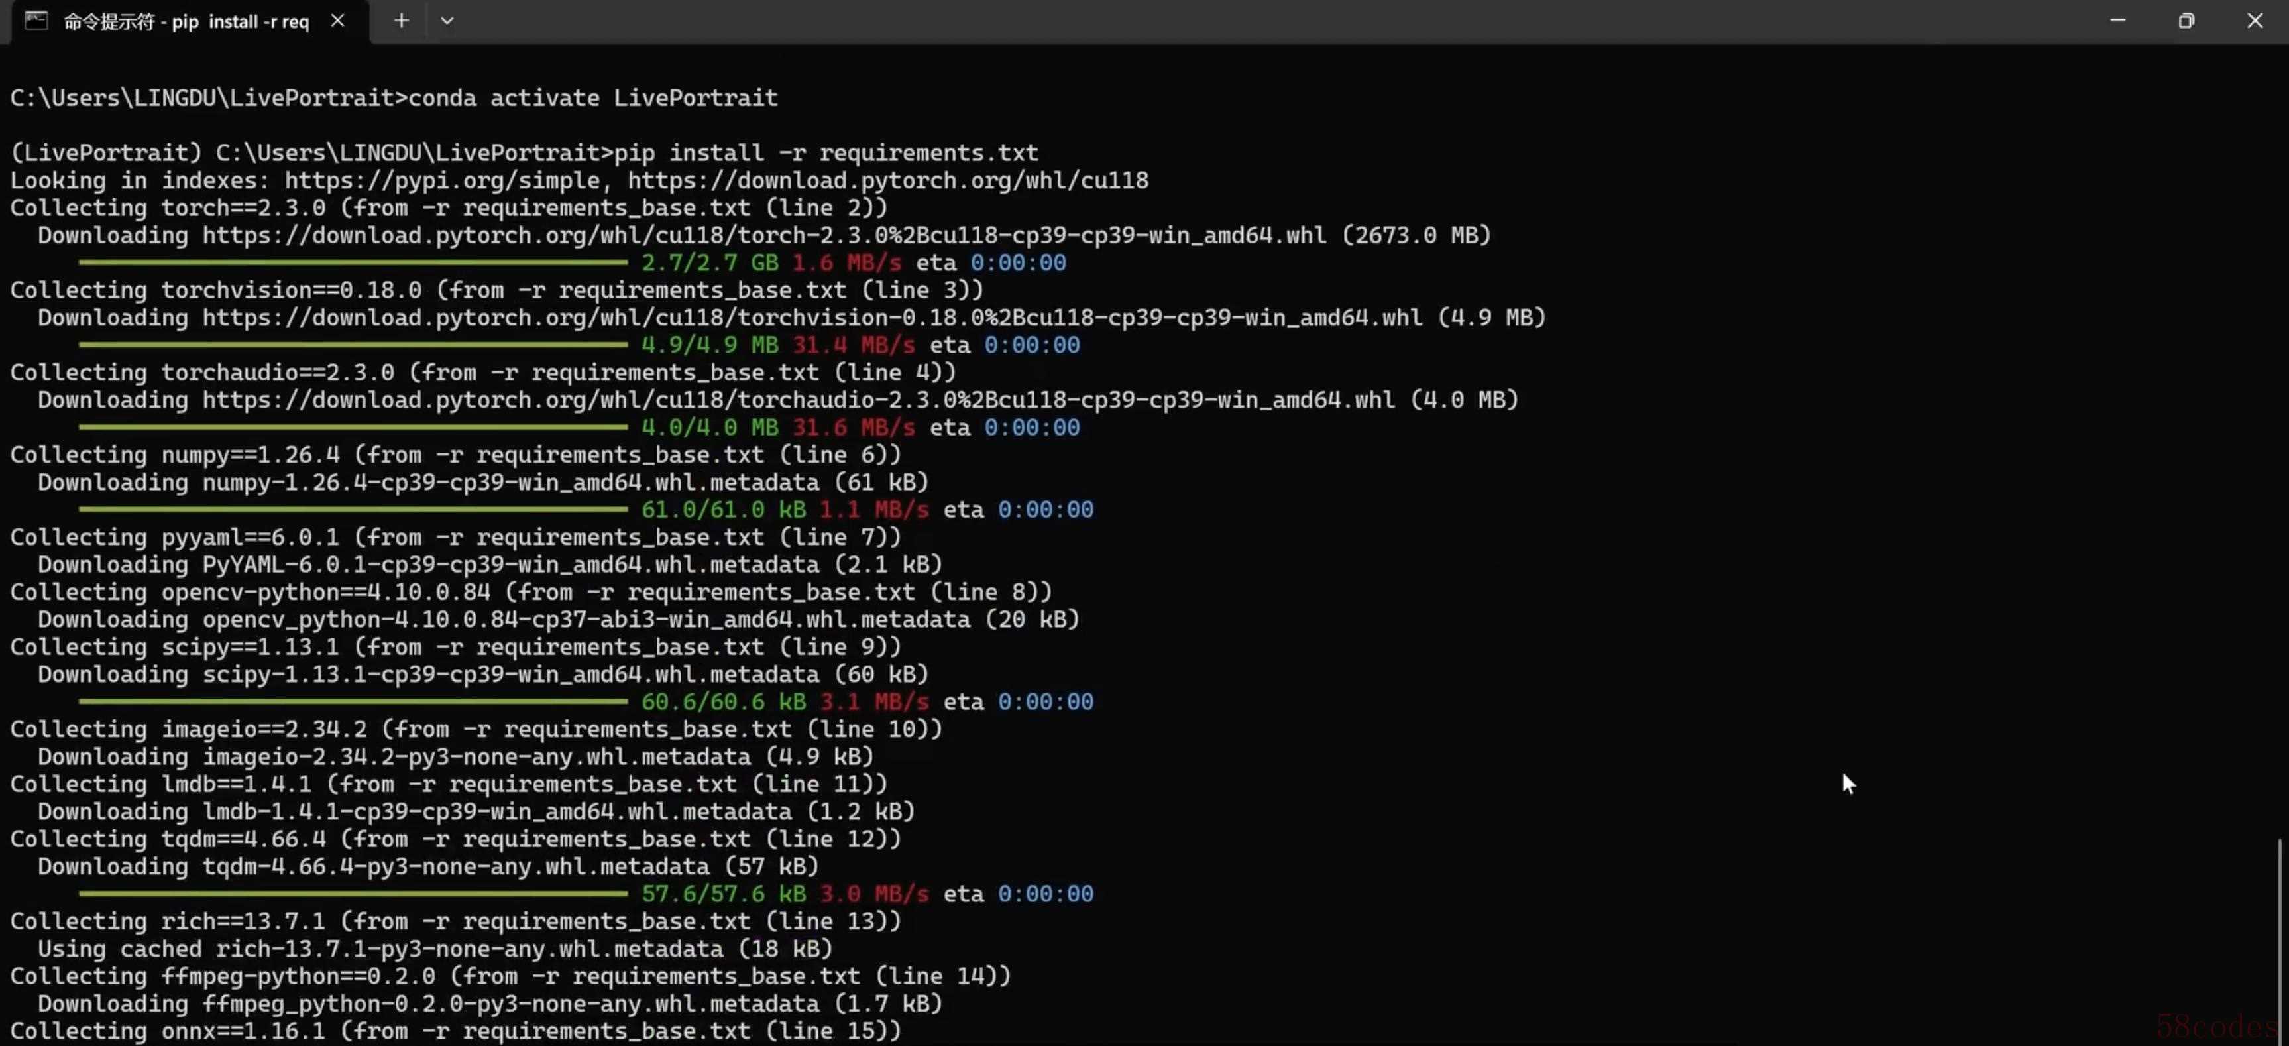Click the 'Collecting imageio==2.34.2' line

point(476,730)
